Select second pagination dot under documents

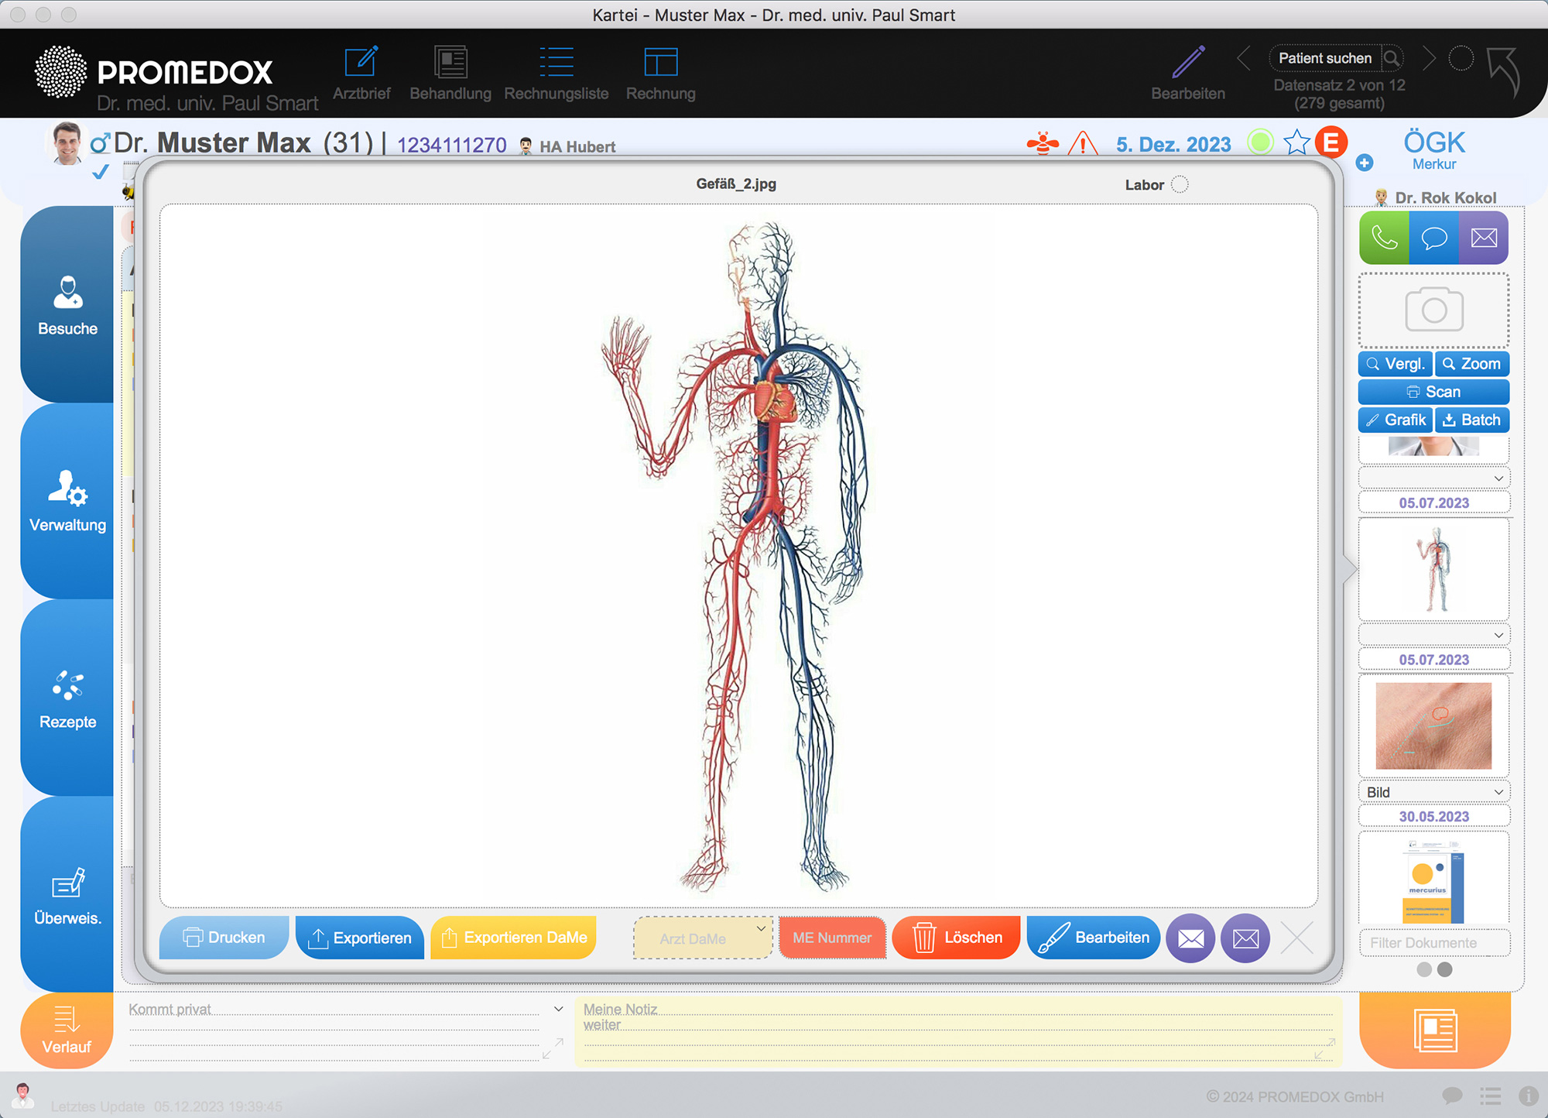(x=1444, y=969)
